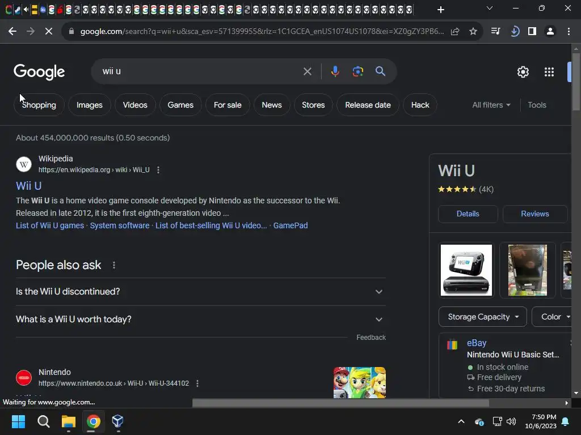Open the Wikipedia result's three-dot options
The image size is (581, 435).
158,170
